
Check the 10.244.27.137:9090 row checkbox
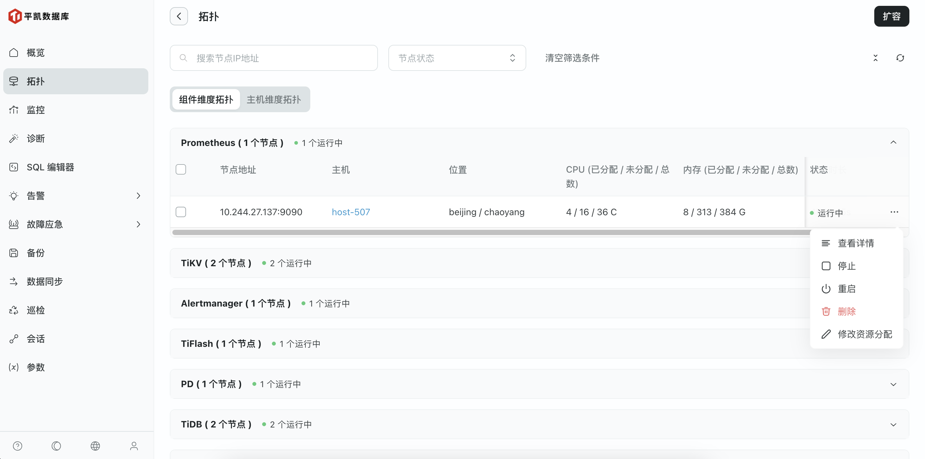[x=181, y=212]
